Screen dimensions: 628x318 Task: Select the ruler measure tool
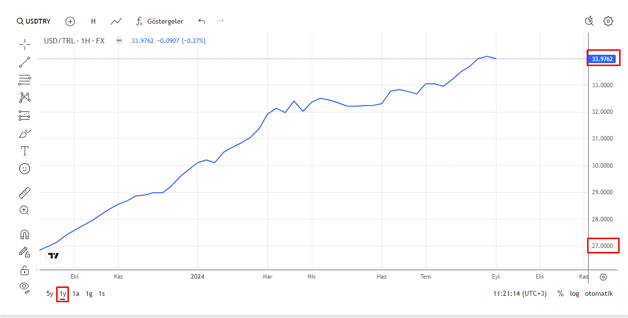[x=25, y=192]
